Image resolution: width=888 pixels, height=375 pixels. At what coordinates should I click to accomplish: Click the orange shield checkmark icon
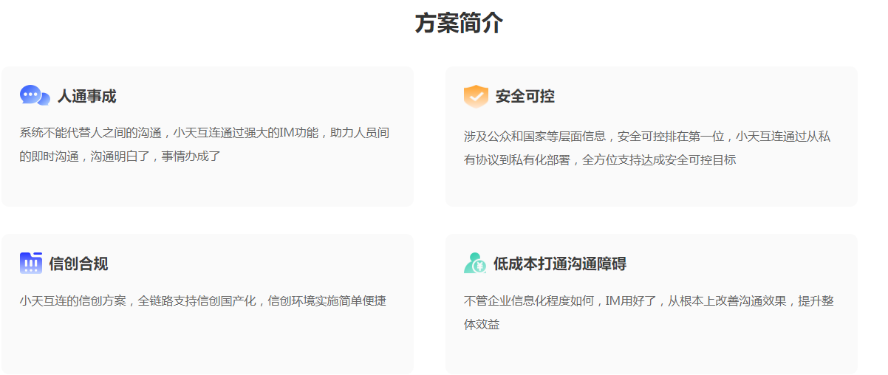coord(476,96)
